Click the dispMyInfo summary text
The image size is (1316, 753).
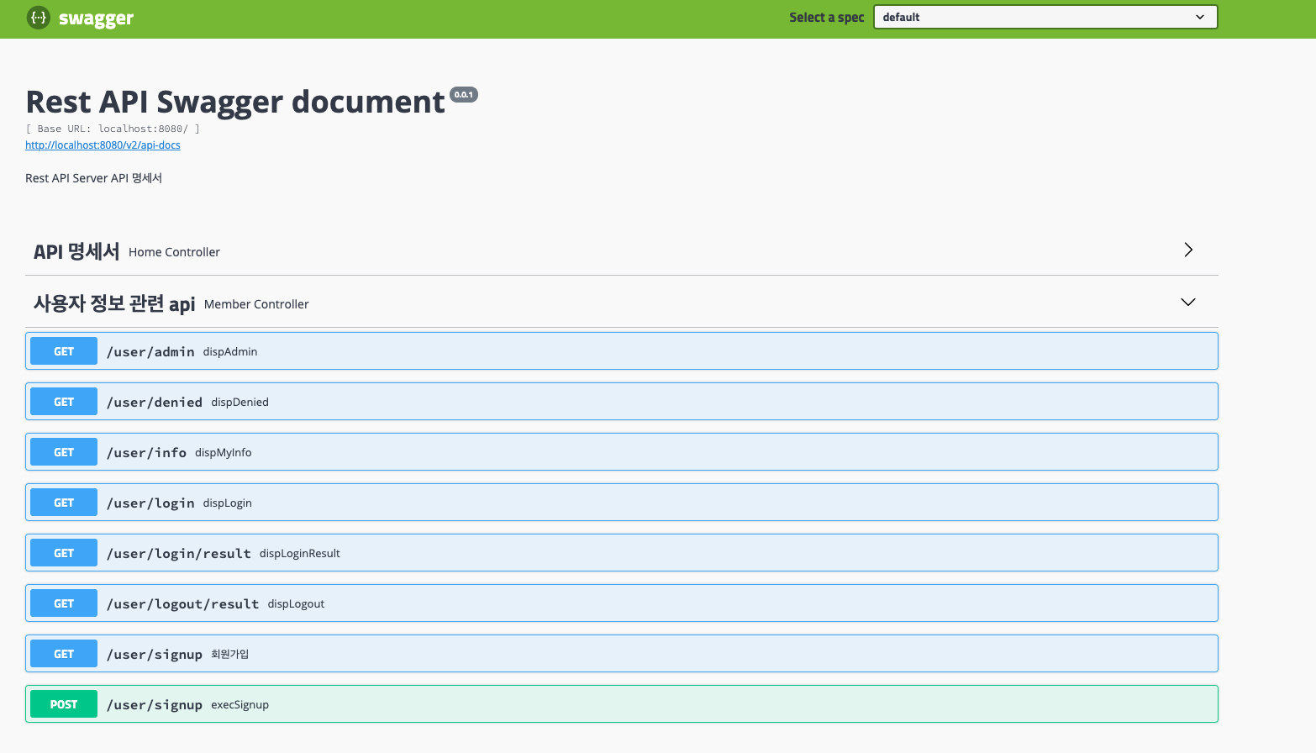tap(224, 452)
